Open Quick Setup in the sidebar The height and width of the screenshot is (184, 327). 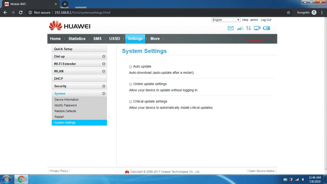79,49
